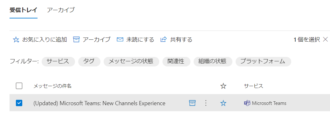Click the star column header icon

223,86
